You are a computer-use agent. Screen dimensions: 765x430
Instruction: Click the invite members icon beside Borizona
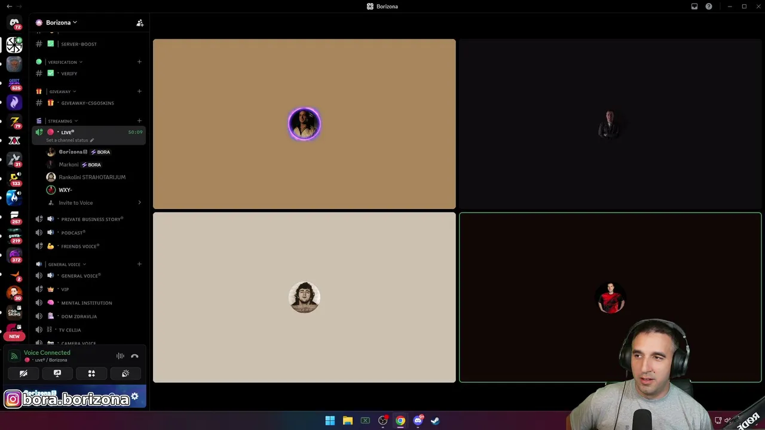click(x=140, y=23)
